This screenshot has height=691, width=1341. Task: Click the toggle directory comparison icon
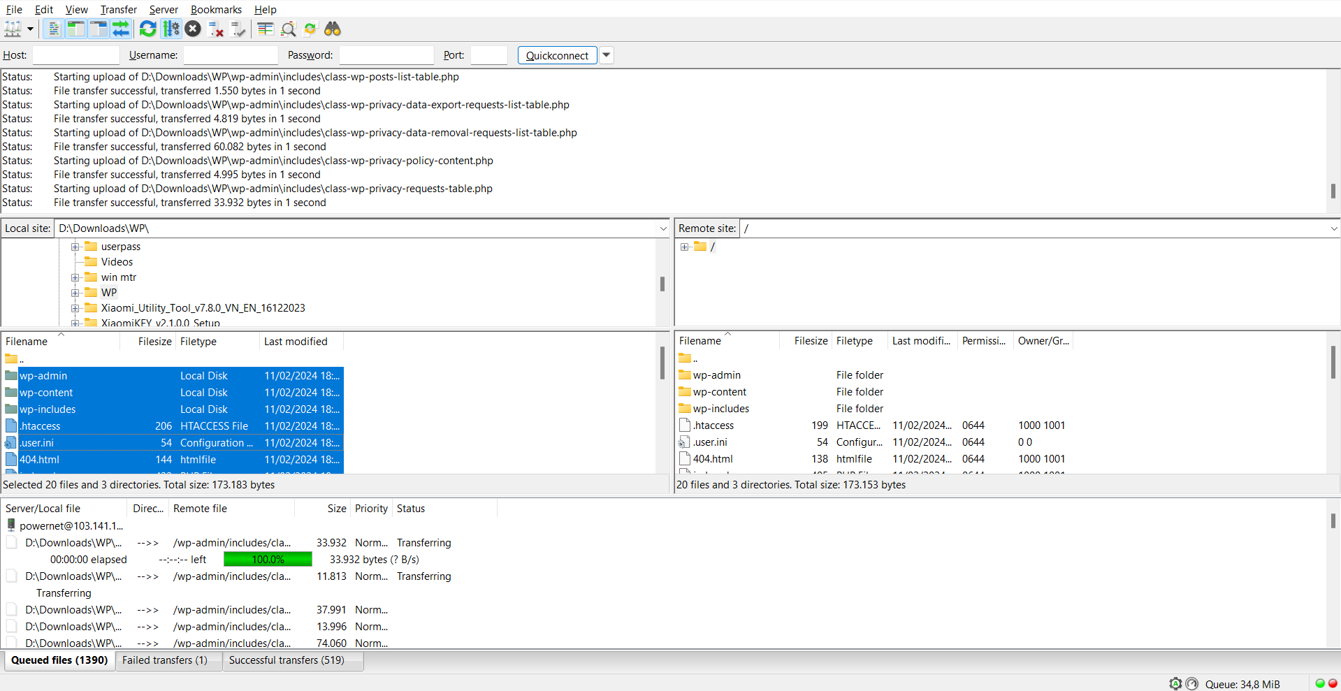click(x=288, y=29)
